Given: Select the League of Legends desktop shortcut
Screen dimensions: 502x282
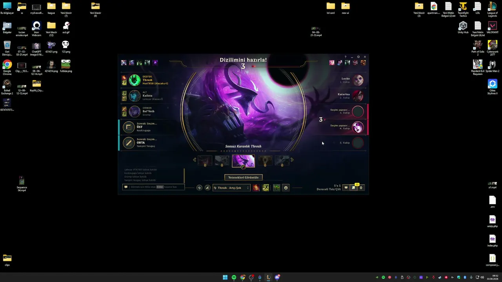Looking at the screenshot, I should pyautogui.click(x=493, y=10).
